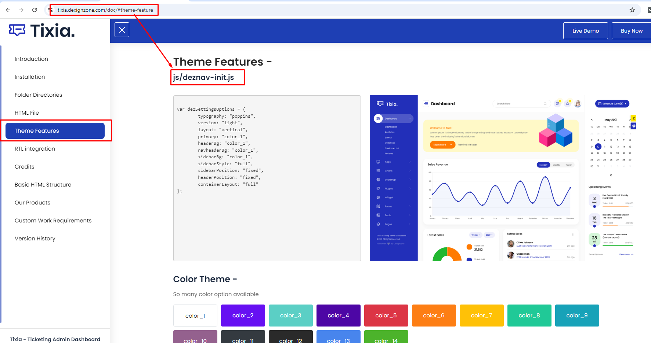Select the color_12 black swatch

tap(291, 337)
